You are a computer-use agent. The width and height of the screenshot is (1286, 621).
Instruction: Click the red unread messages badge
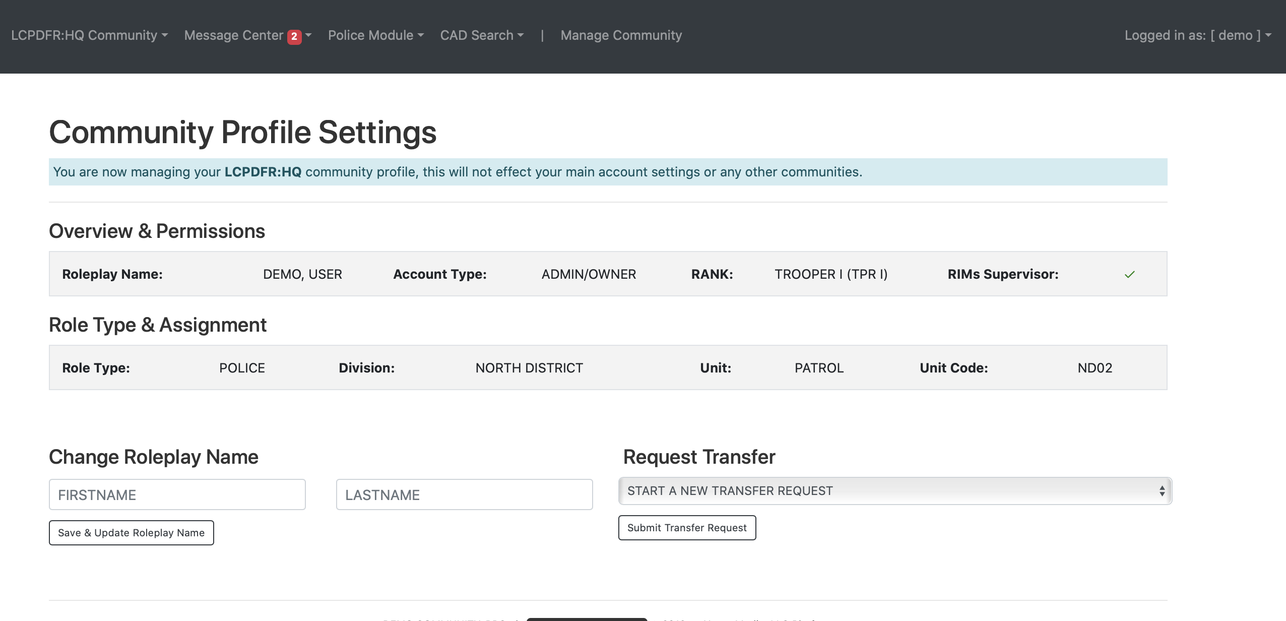(294, 37)
